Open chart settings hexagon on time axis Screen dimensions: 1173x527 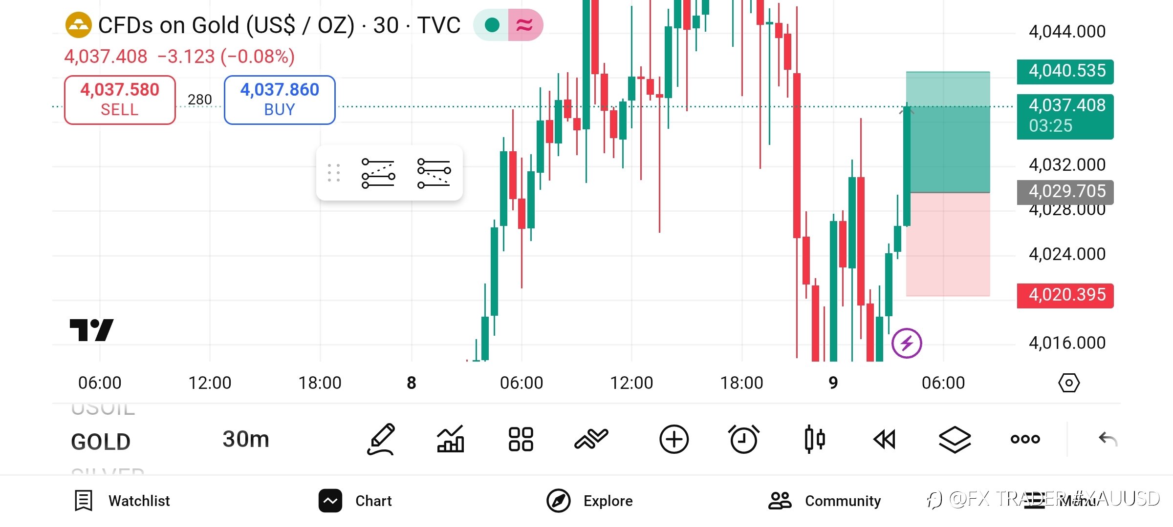(x=1069, y=383)
